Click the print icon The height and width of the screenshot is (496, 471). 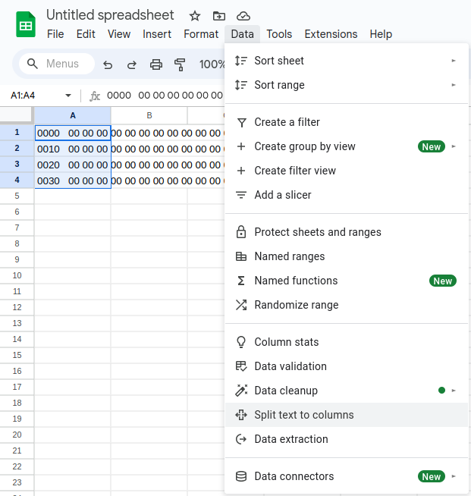point(156,64)
